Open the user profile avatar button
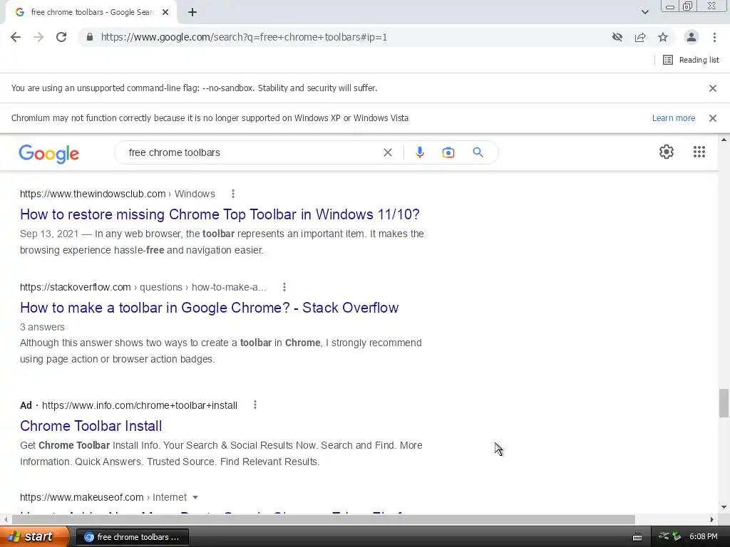730x547 pixels. [692, 37]
